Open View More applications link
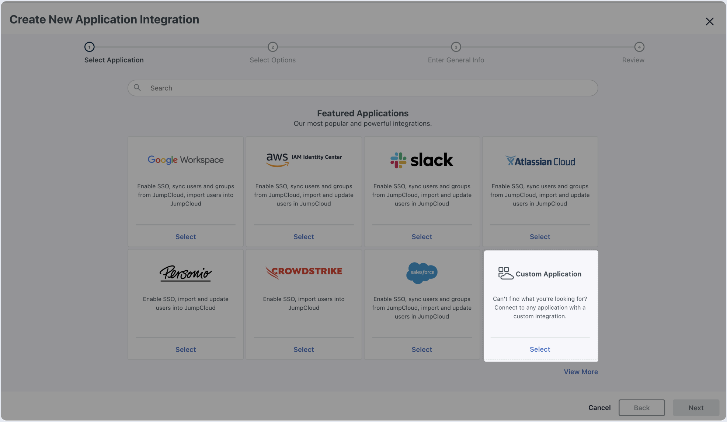Screen dimensions: 727x422 (581, 372)
